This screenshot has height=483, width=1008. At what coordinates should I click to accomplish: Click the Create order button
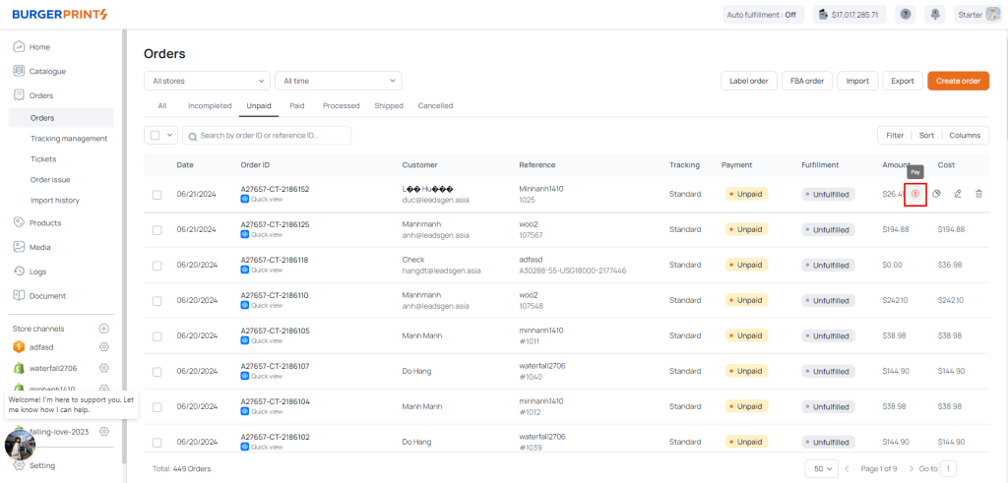click(958, 81)
